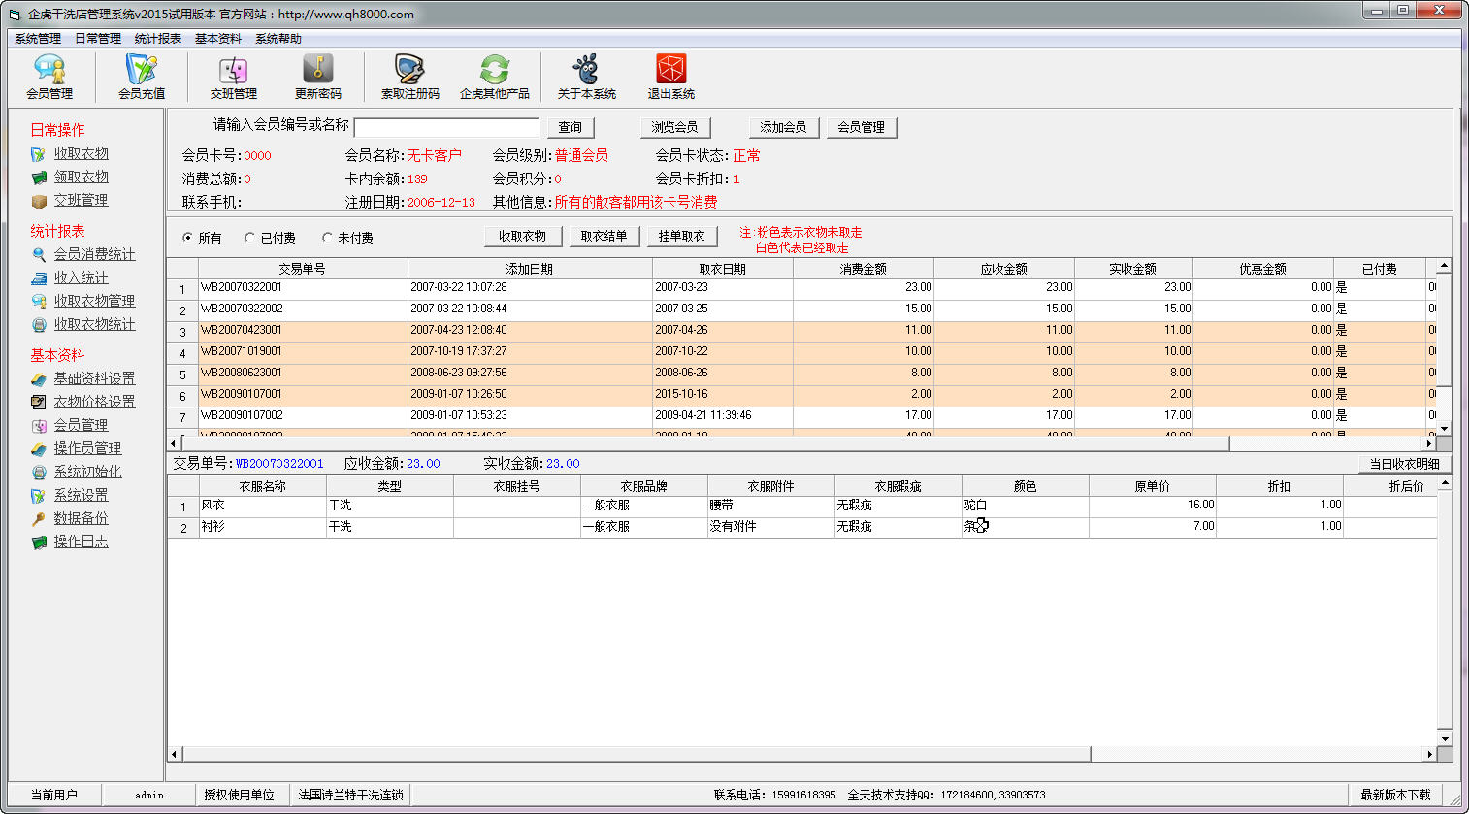1469x814 pixels.
Task: Click transaction table scroll up arrow
Action: pyautogui.click(x=1444, y=266)
